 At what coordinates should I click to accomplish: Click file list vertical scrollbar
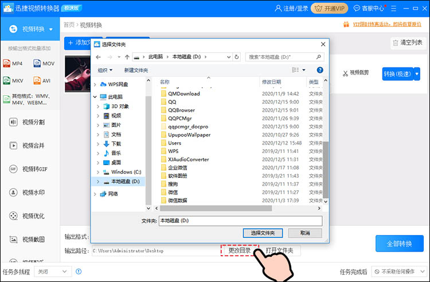click(326, 170)
